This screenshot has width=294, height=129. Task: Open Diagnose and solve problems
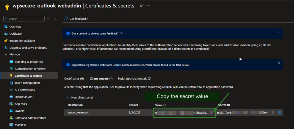pyautogui.click(x=28, y=47)
